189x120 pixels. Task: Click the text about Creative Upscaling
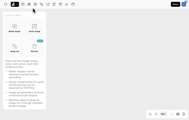(24, 74)
